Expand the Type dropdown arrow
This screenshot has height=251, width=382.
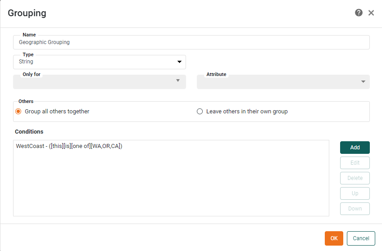pos(179,62)
